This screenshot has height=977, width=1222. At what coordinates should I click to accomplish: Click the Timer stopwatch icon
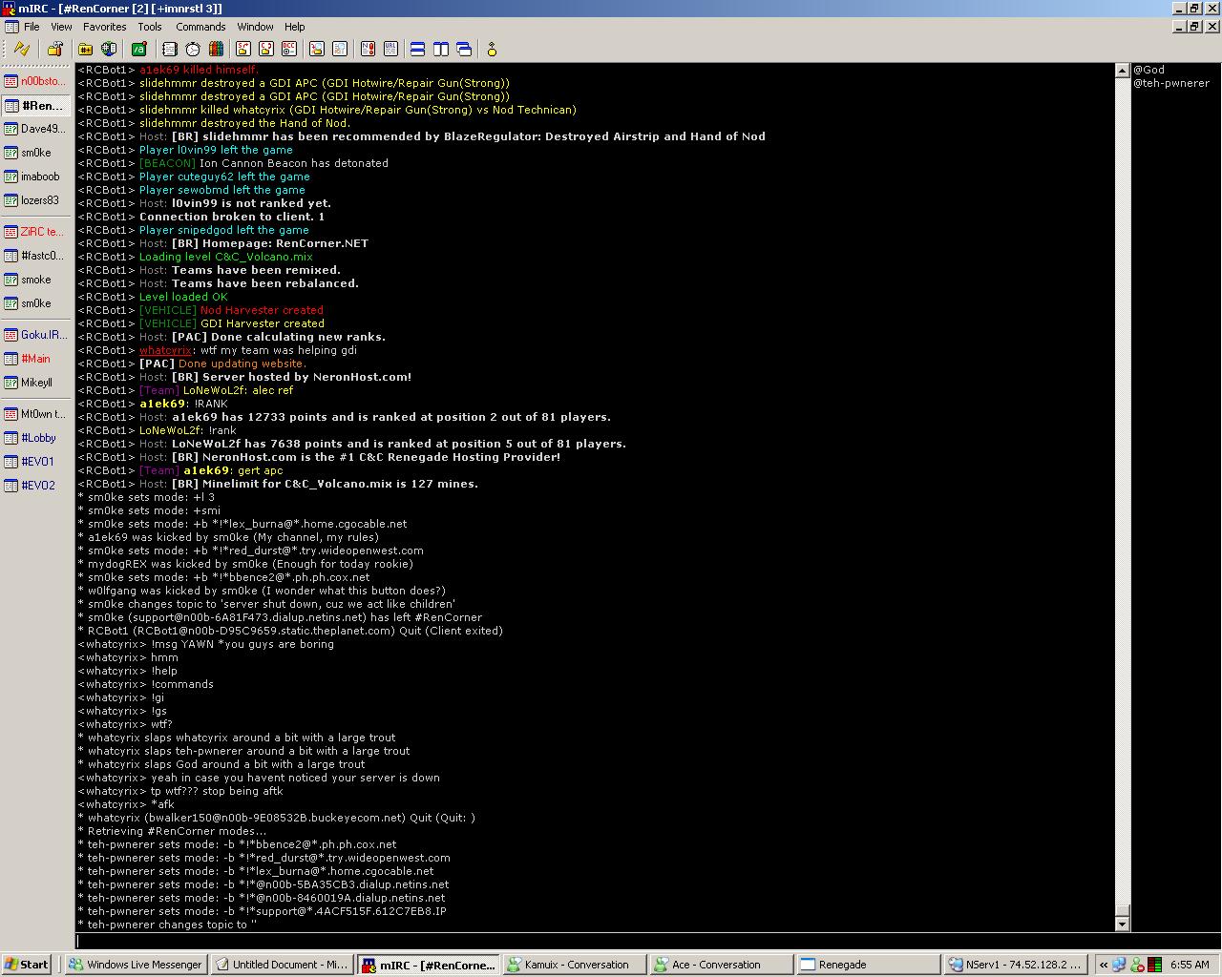[193, 49]
